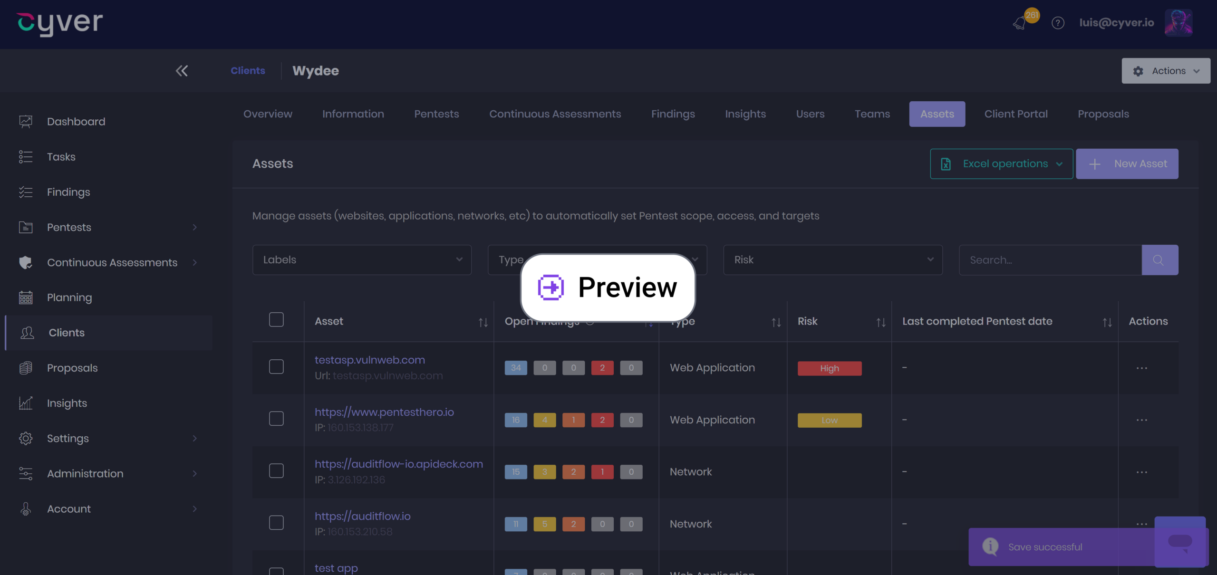Image resolution: width=1217 pixels, height=575 pixels.
Task: Click the user avatar picture
Action: (x=1178, y=23)
